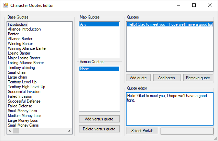Open the Select Portait dialog button
The height and width of the screenshot is (141, 218).
[142, 131]
